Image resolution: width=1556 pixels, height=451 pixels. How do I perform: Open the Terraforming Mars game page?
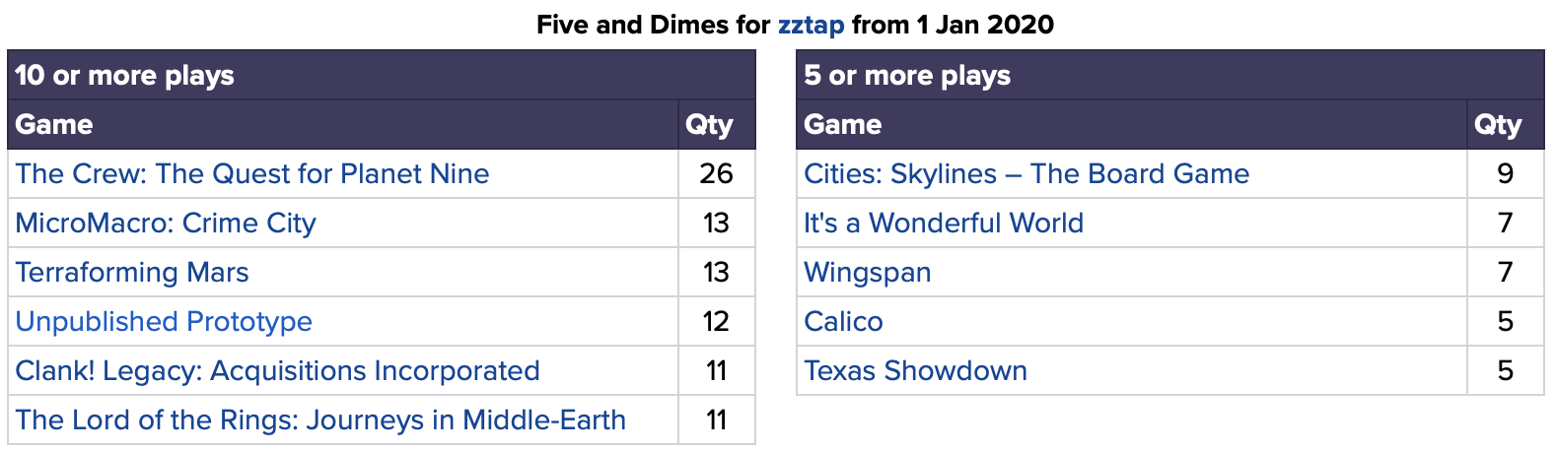(132, 273)
